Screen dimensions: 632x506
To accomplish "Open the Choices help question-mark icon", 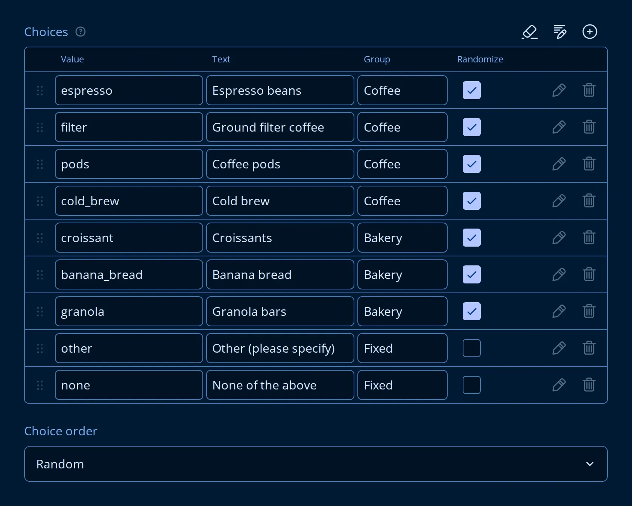I will click(81, 32).
